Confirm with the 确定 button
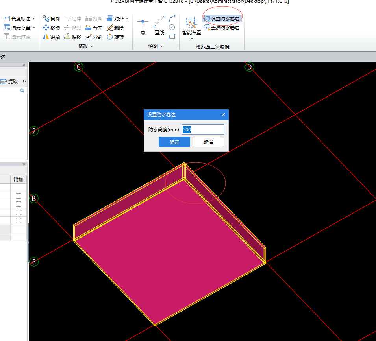 [x=174, y=142]
